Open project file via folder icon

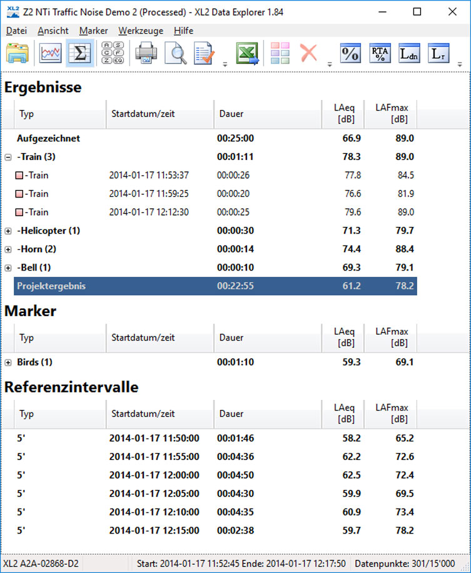(x=18, y=54)
